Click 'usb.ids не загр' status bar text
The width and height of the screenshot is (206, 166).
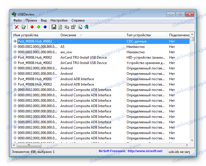pos(179,152)
